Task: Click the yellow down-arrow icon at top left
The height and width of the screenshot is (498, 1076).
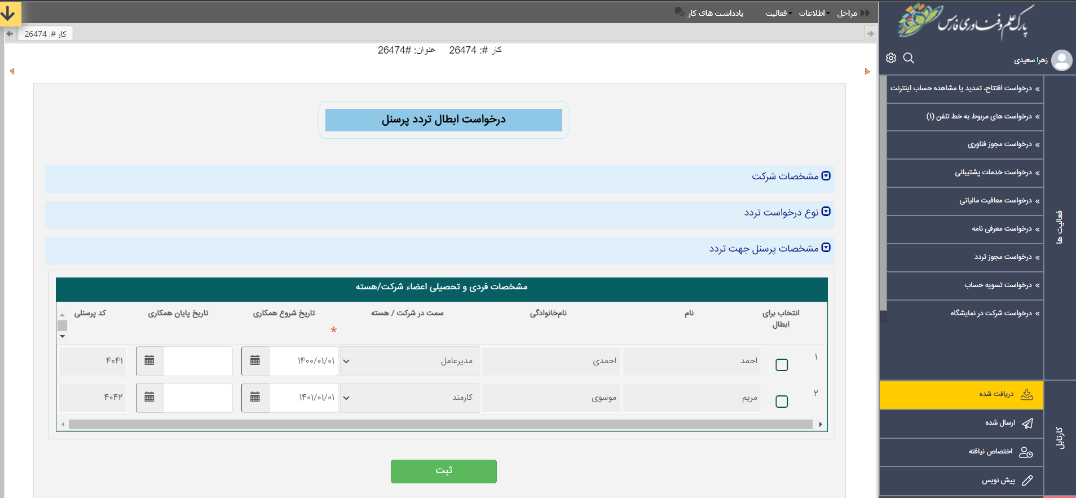Action: pyautogui.click(x=8, y=14)
